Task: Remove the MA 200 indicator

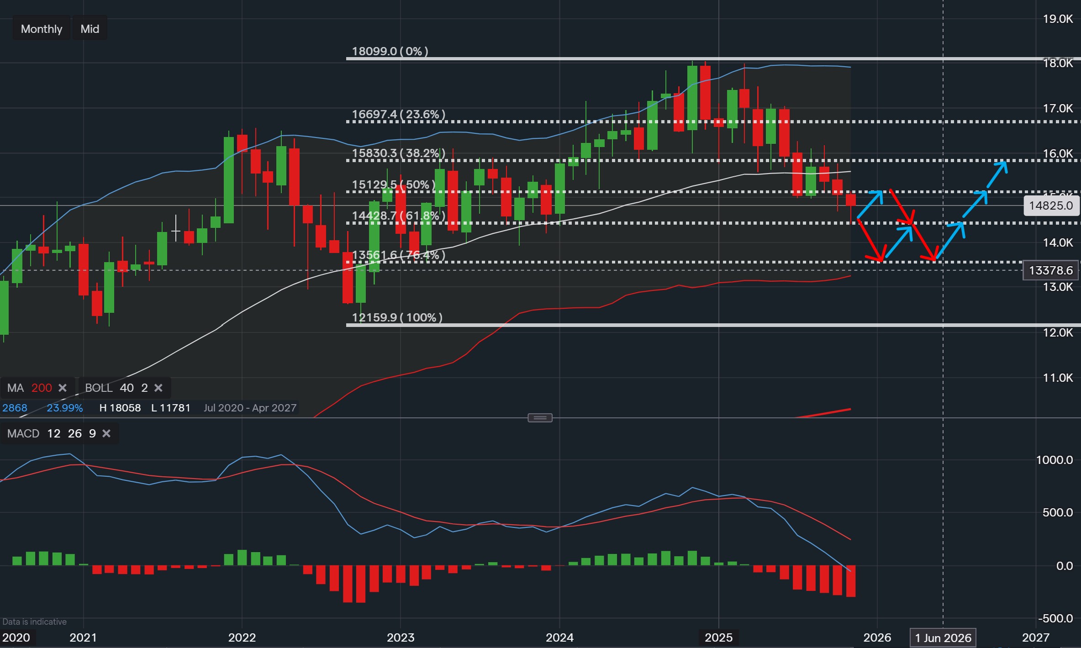Action: [63, 388]
